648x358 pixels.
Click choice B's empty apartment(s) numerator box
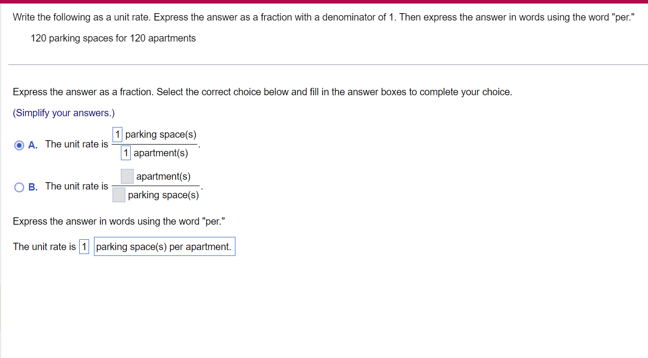click(127, 176)
